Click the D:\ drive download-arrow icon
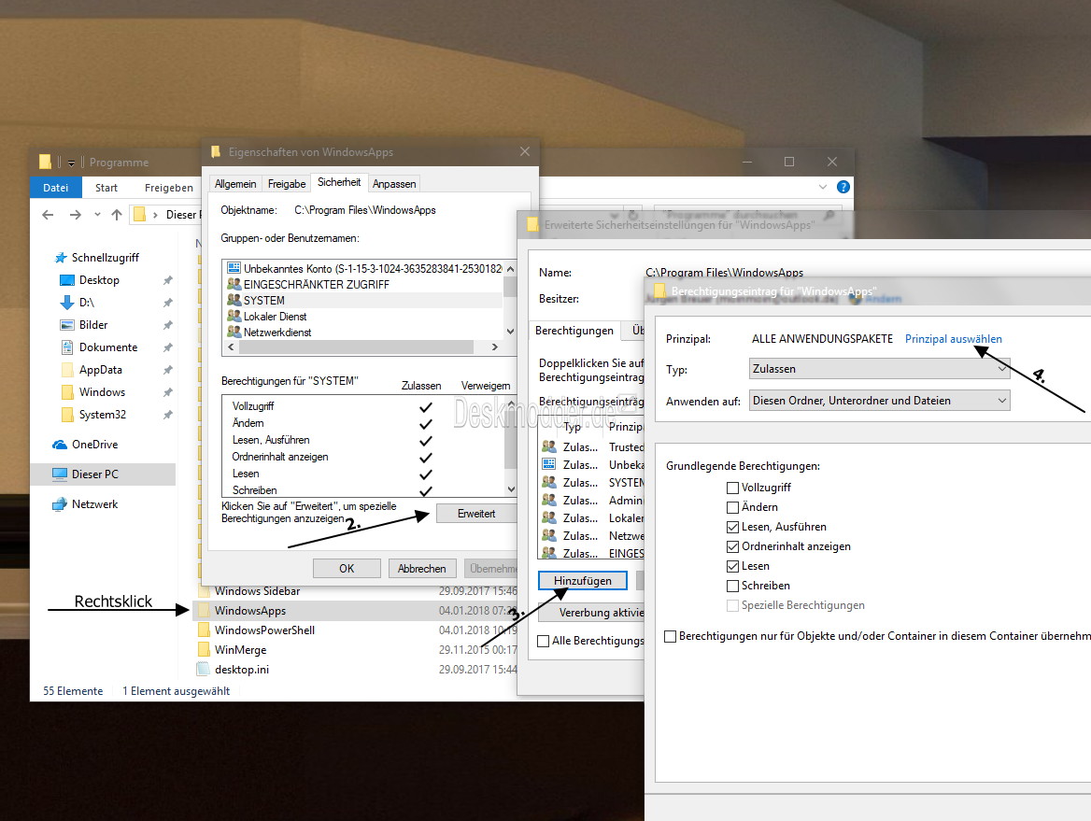The width and height of the screenshot is (1091, 821). tap(67, 303)
